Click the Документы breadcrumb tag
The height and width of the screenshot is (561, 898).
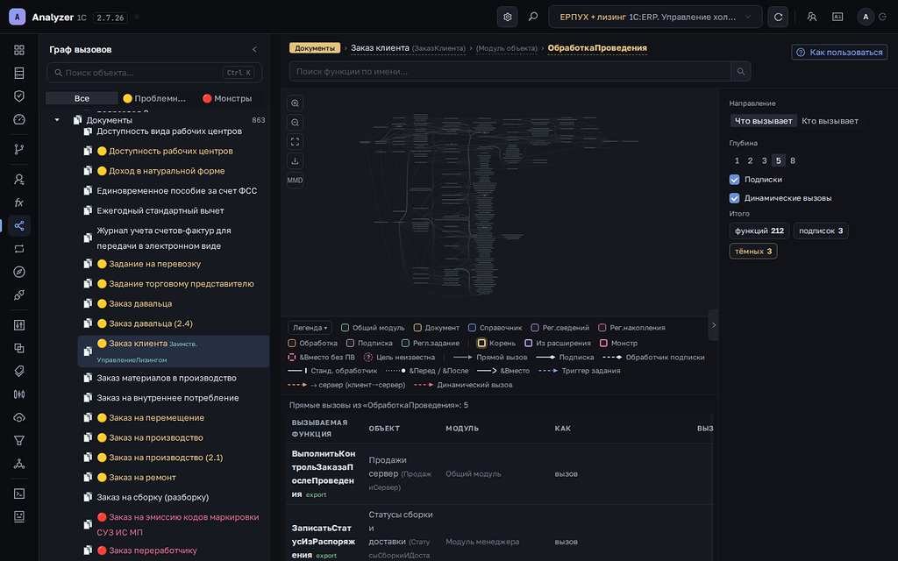(x=315, y=48)
